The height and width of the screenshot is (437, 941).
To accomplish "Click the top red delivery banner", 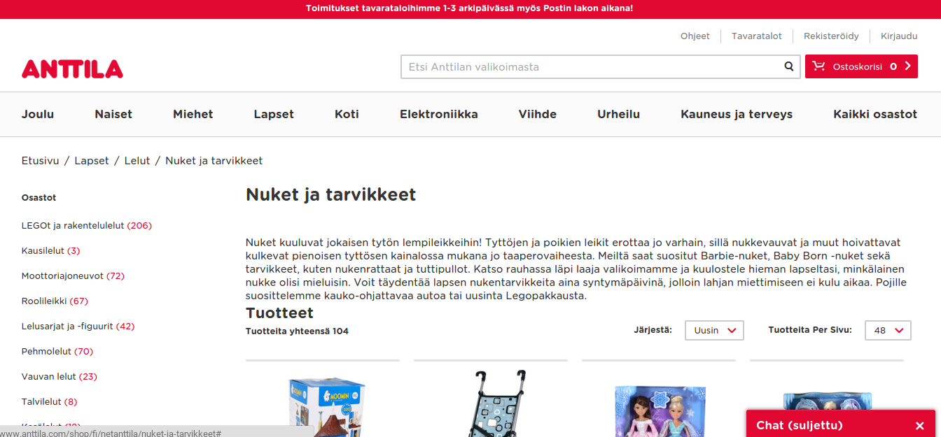I will pyautogui.click(x=470, y=9).
